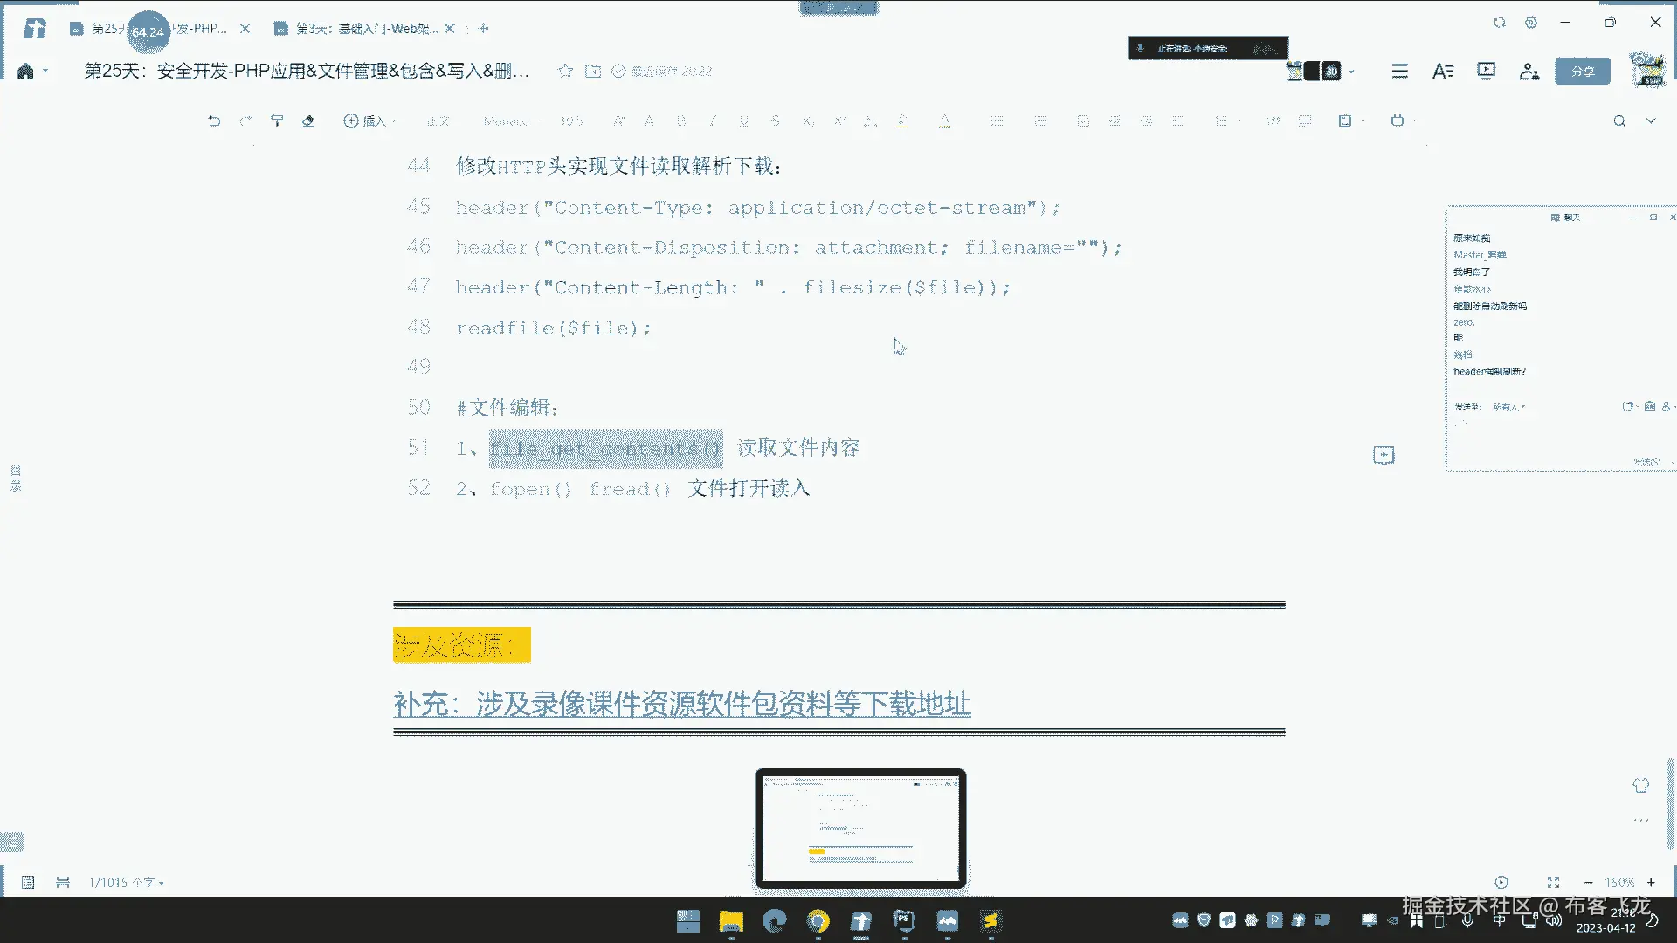Toggle checkbox list formatting
This screenshot has height=943, width=1677.
point(1083,121)
